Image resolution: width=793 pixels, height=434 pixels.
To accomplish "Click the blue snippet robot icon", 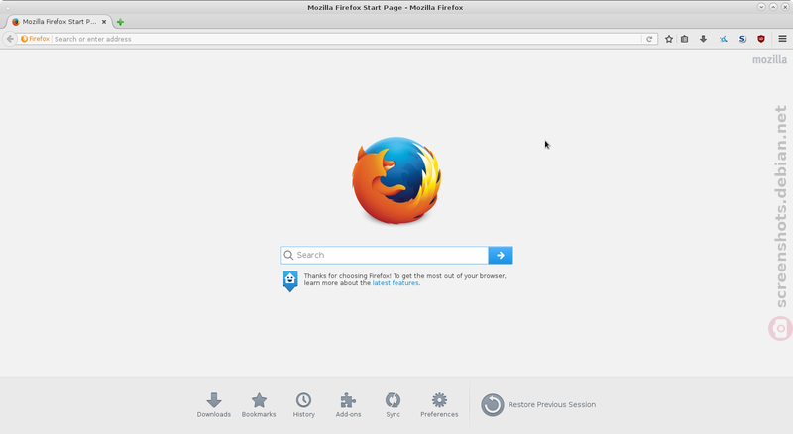I will (x=289, y=281).
